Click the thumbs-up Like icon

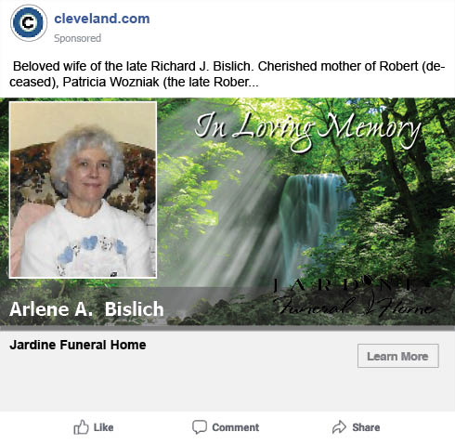pyautogui.click(x=81, y=427)
